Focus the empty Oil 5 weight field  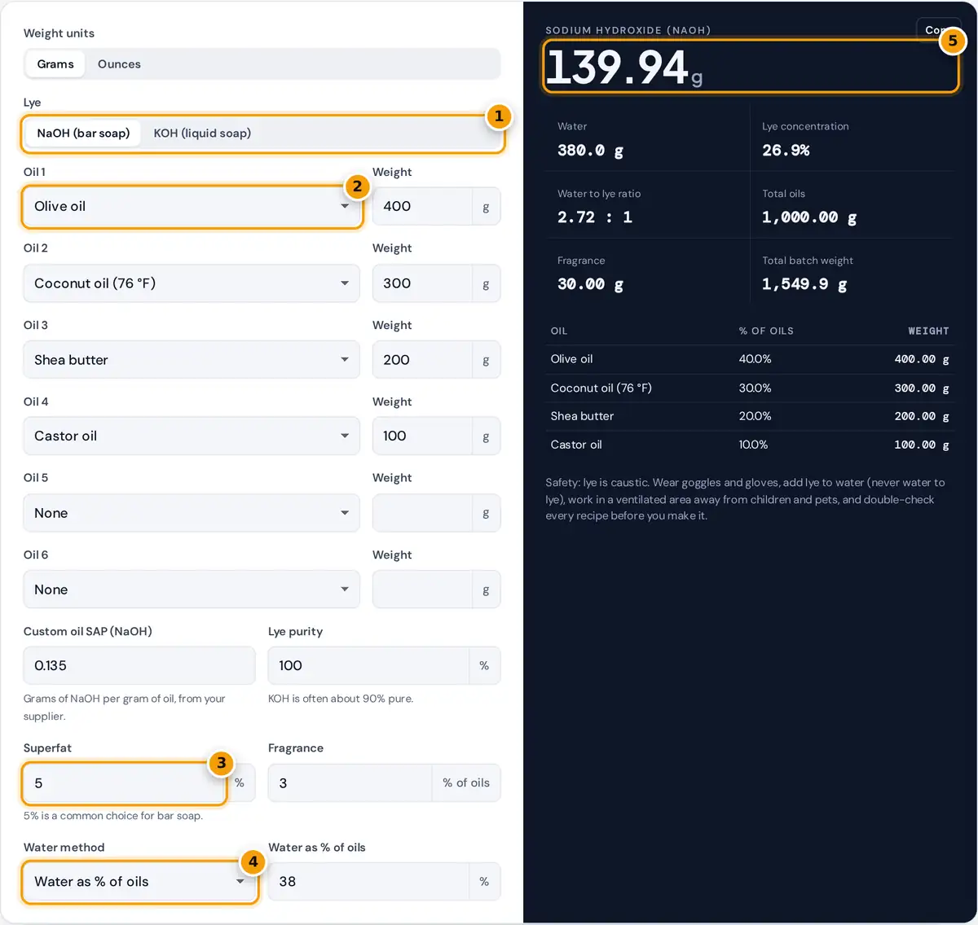tap(422, 513)
